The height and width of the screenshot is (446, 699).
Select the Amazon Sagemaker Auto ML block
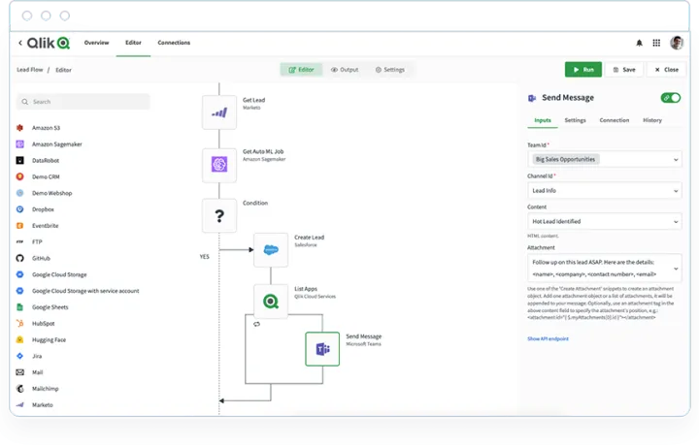click(219, 165)
